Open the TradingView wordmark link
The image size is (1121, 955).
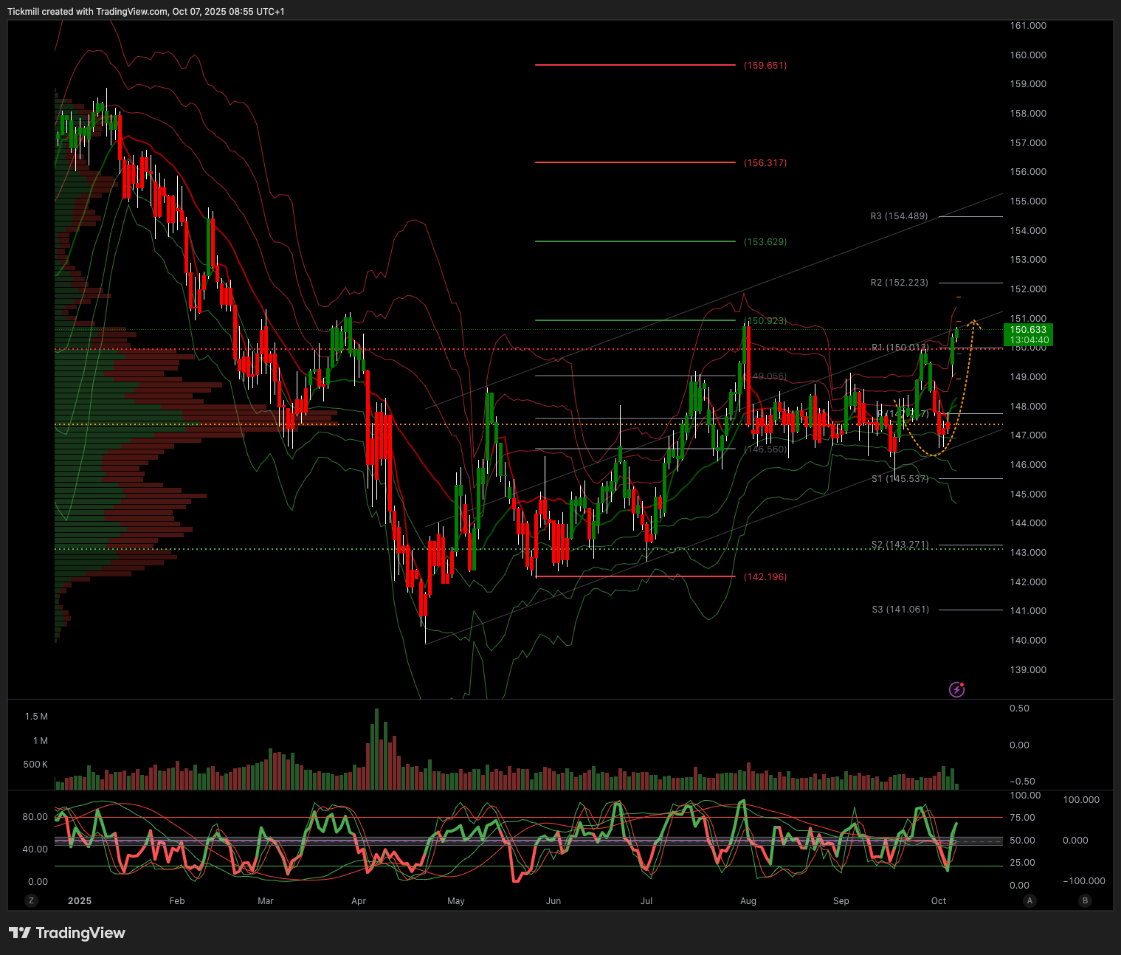point(80,933)
